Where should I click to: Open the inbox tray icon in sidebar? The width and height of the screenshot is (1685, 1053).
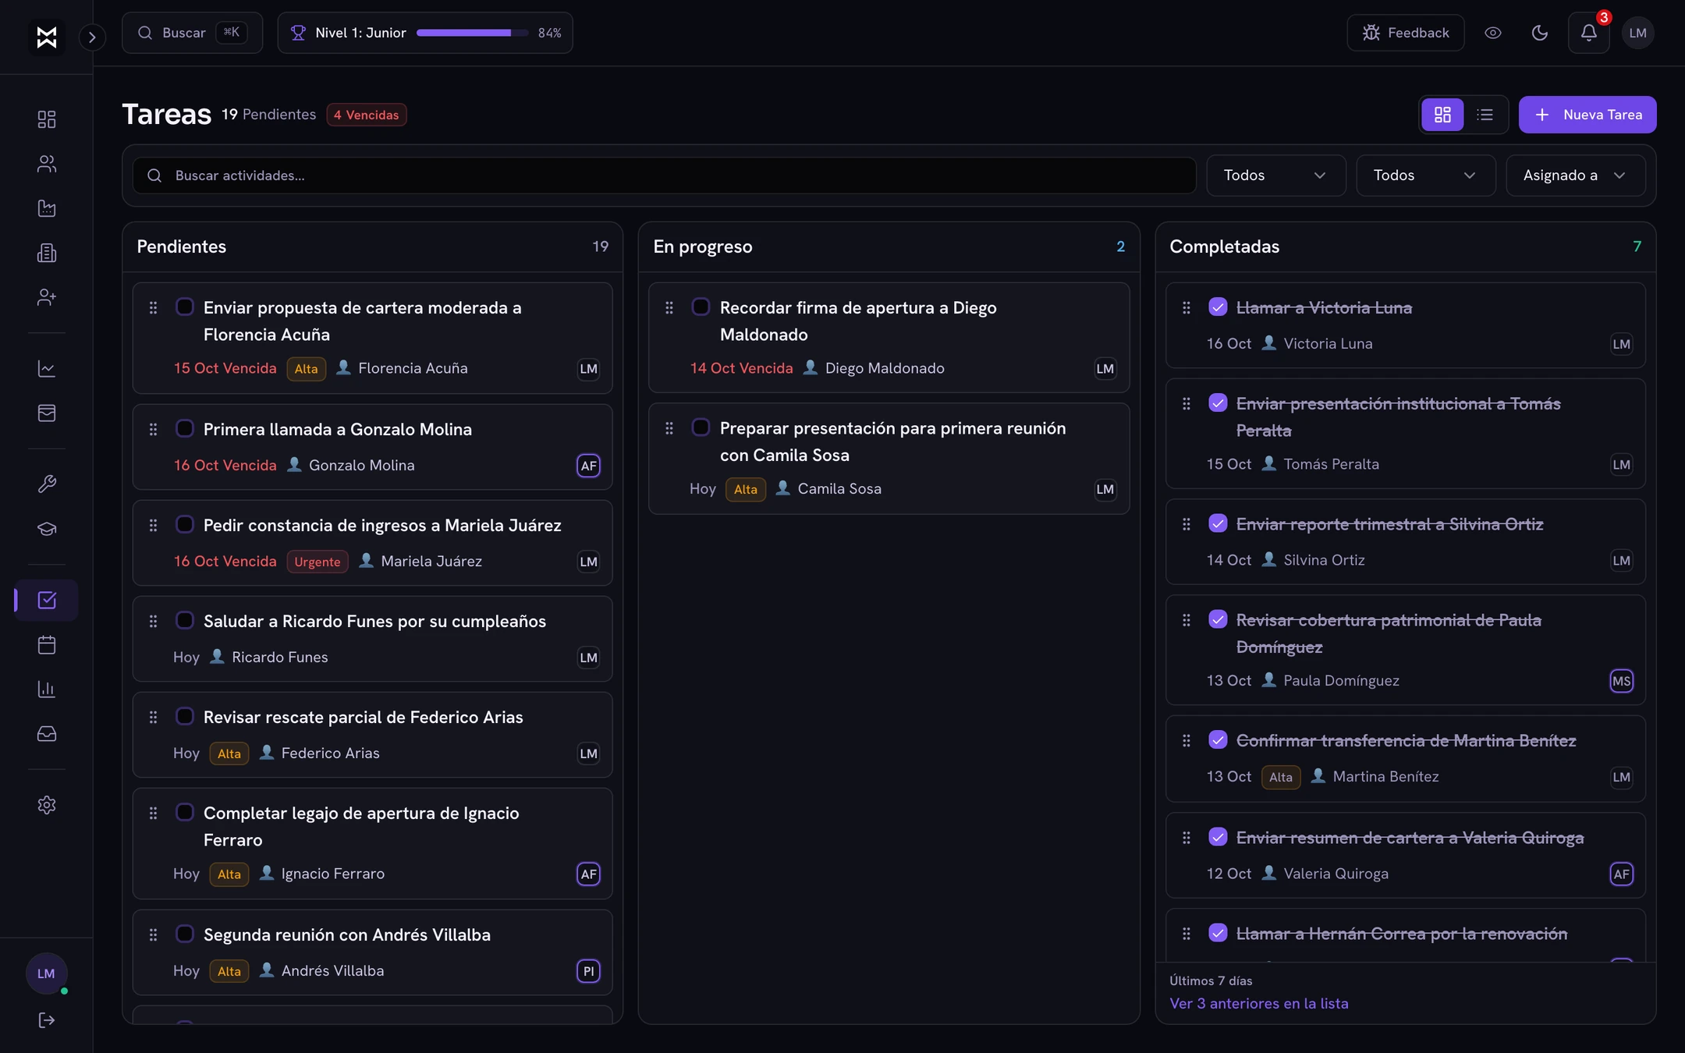pyautogui.click(x=47, y=733)
